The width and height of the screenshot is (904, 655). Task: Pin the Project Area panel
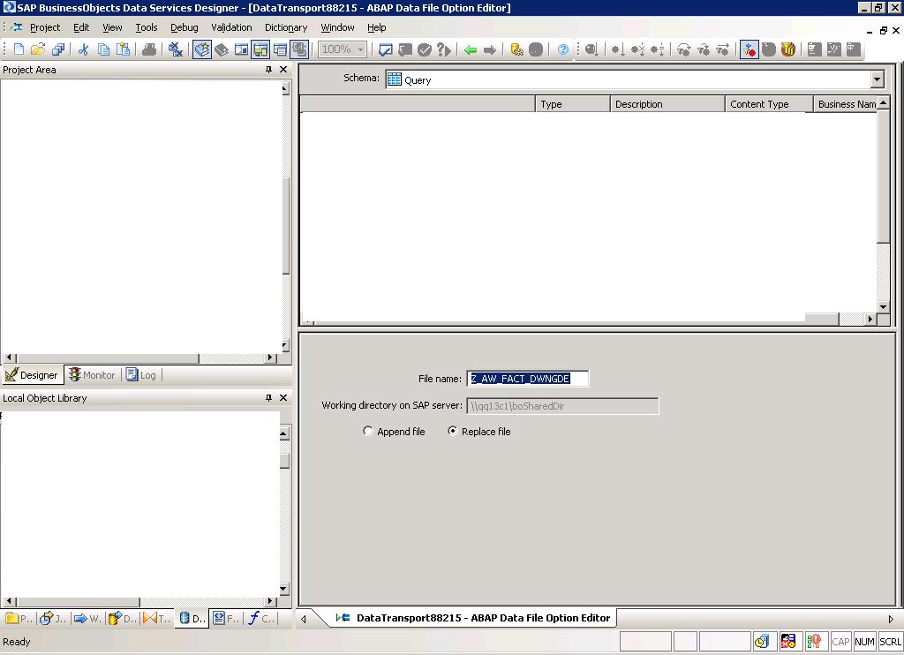[x=268, y=69]
